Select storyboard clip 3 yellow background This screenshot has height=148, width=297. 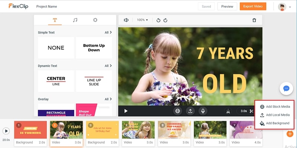coord(102,134)
